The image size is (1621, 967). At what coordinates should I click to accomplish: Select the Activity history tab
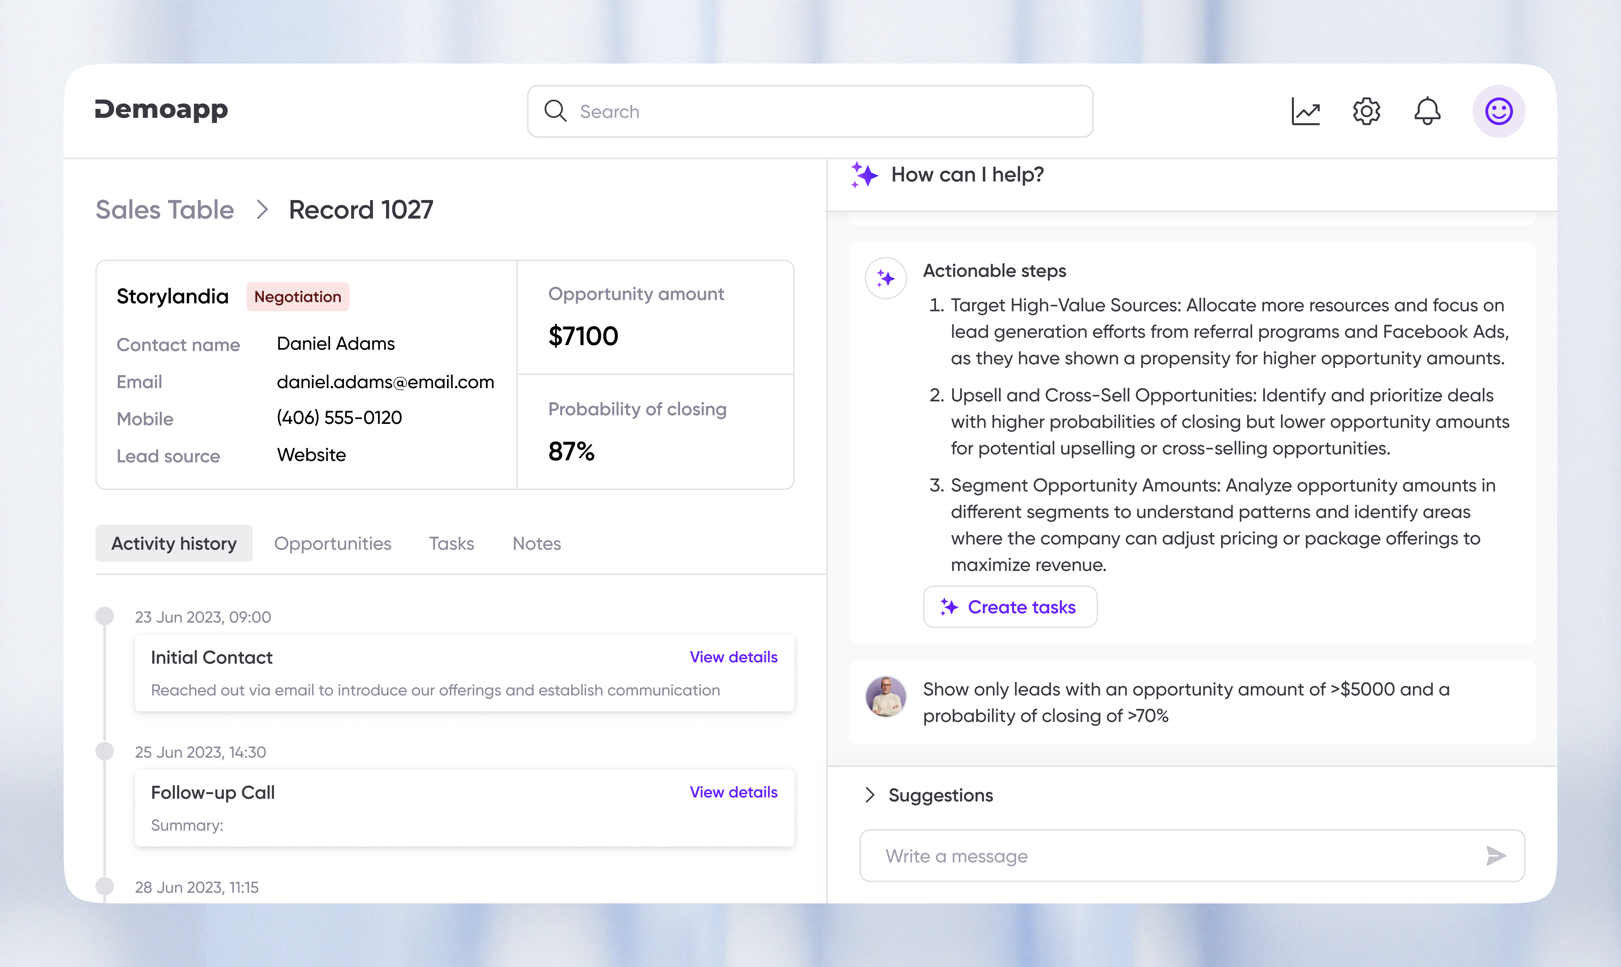point(174,543)
